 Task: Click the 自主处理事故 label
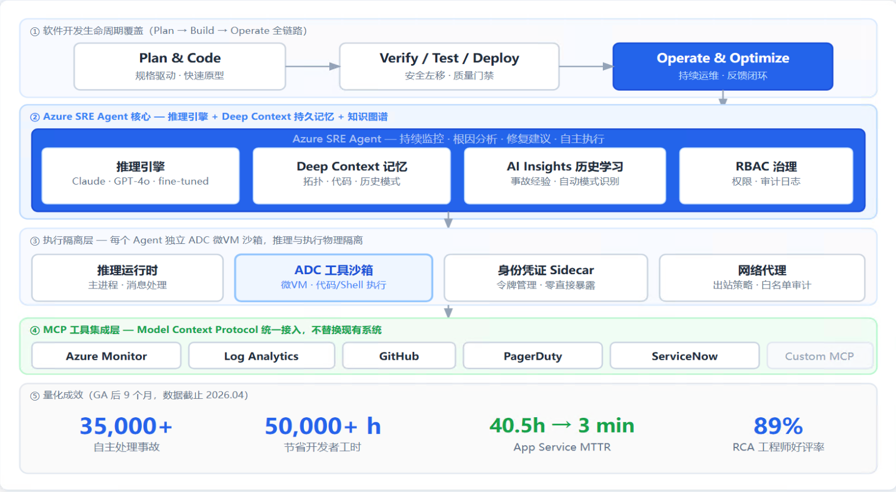[126, 447]
